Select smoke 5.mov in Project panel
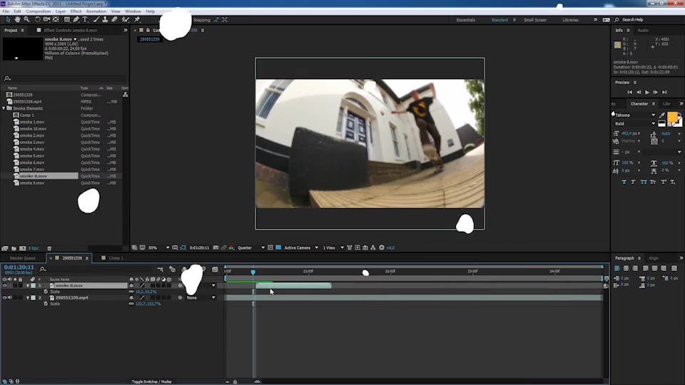 coord(32,156)
